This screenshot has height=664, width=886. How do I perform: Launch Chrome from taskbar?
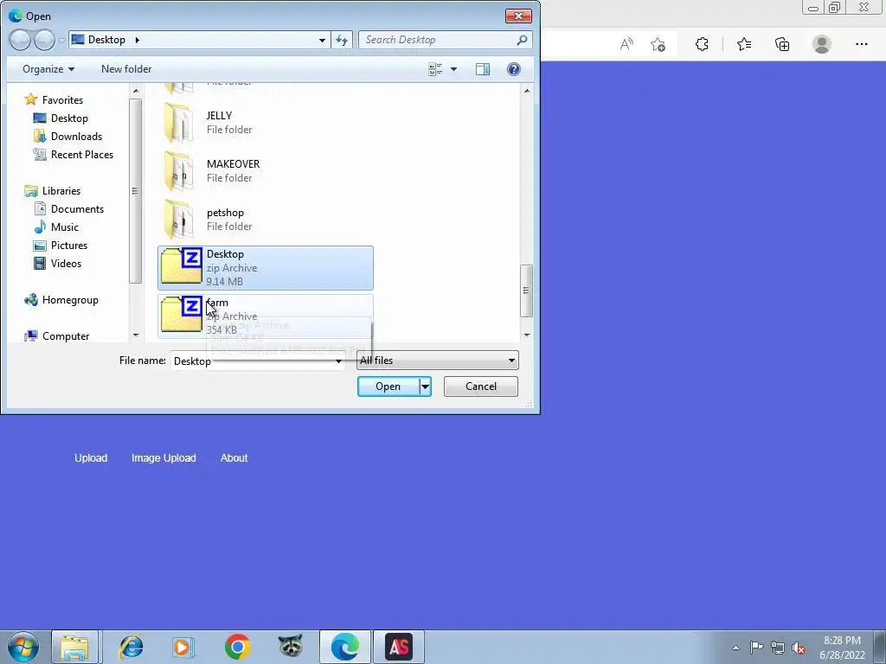coord(237,647)
